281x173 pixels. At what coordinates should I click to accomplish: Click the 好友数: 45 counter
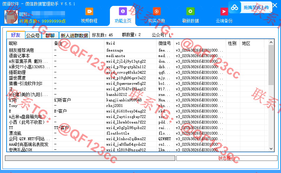[x=103, y=35]
